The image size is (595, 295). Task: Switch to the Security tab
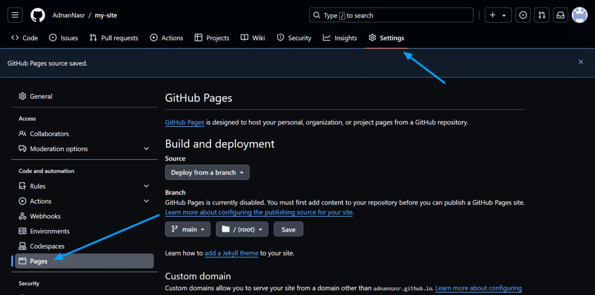pos(294,38)
